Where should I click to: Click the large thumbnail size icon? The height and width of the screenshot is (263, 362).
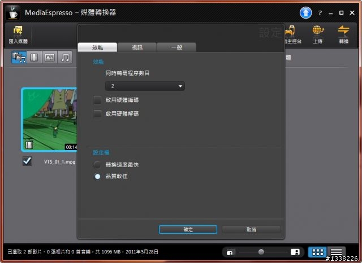(x=295, y=252)
